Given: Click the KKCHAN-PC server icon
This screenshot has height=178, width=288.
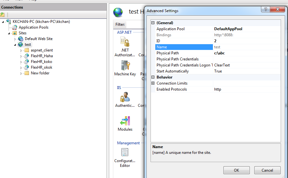Looking at the screenshot, I should [x=9, y=22].
